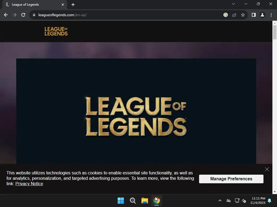Click the large League of Legends hero logo

point(136,116)
